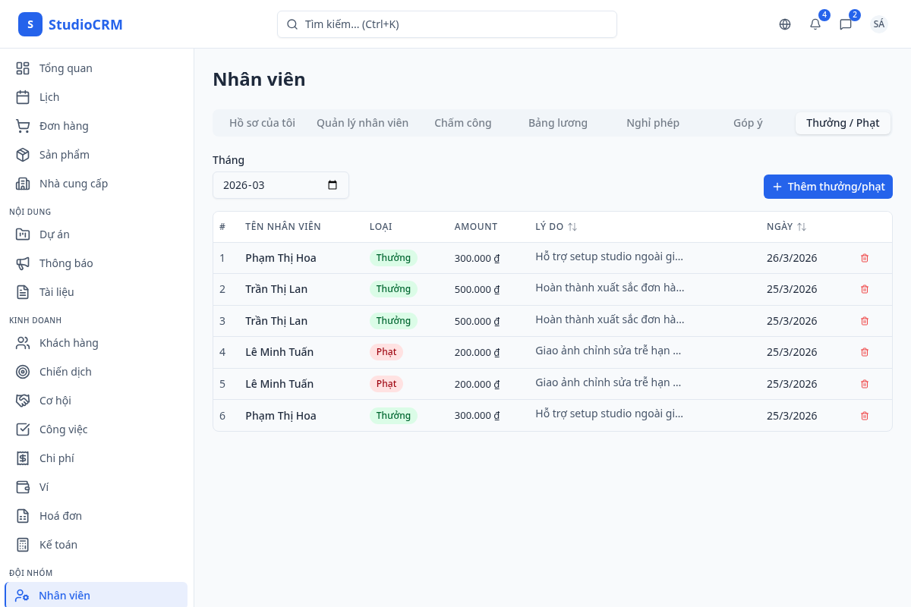This screenshot has height=607, width=911.
Task: Navigate to Kế toán in sidebar
Action: pos(58,545)
